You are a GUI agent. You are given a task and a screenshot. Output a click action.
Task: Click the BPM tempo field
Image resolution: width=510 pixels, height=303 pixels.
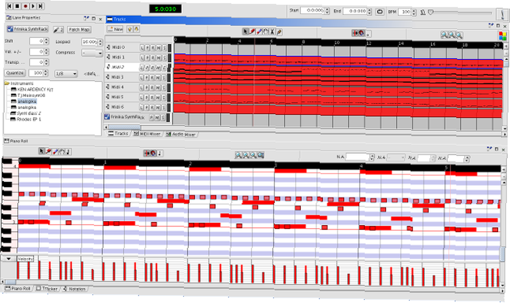click(405, 12)
